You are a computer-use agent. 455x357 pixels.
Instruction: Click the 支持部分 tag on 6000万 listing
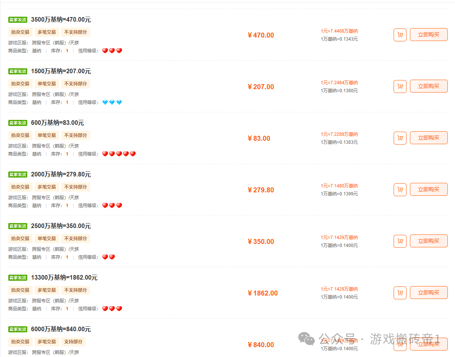[73, 342]
